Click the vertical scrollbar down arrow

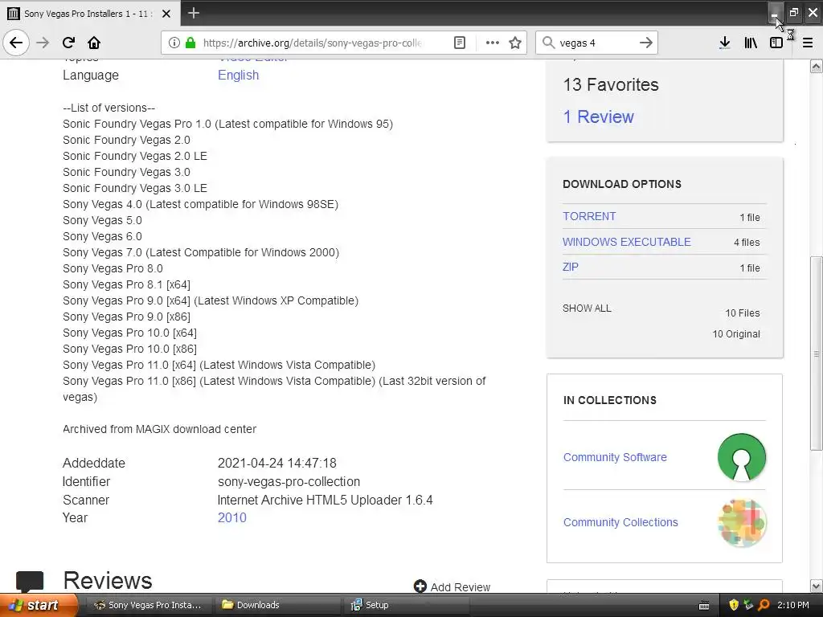pos(816,586)
